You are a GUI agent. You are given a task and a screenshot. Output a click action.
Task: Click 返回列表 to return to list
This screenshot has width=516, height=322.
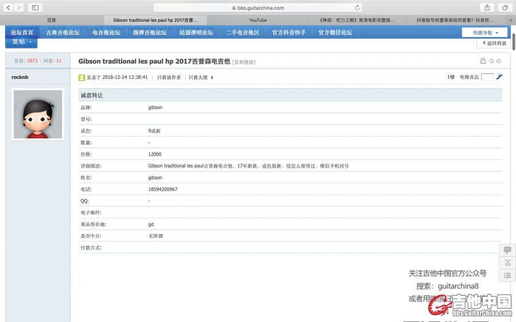[494, 43]
